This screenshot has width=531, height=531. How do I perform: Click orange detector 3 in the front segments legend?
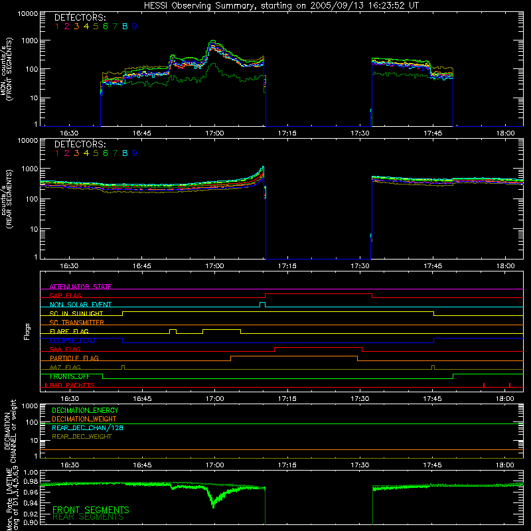(76, 27)
